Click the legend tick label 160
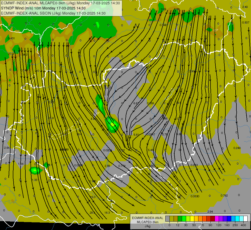The height and width of the screenshot is (230, 251). click(x=227, y=225)
